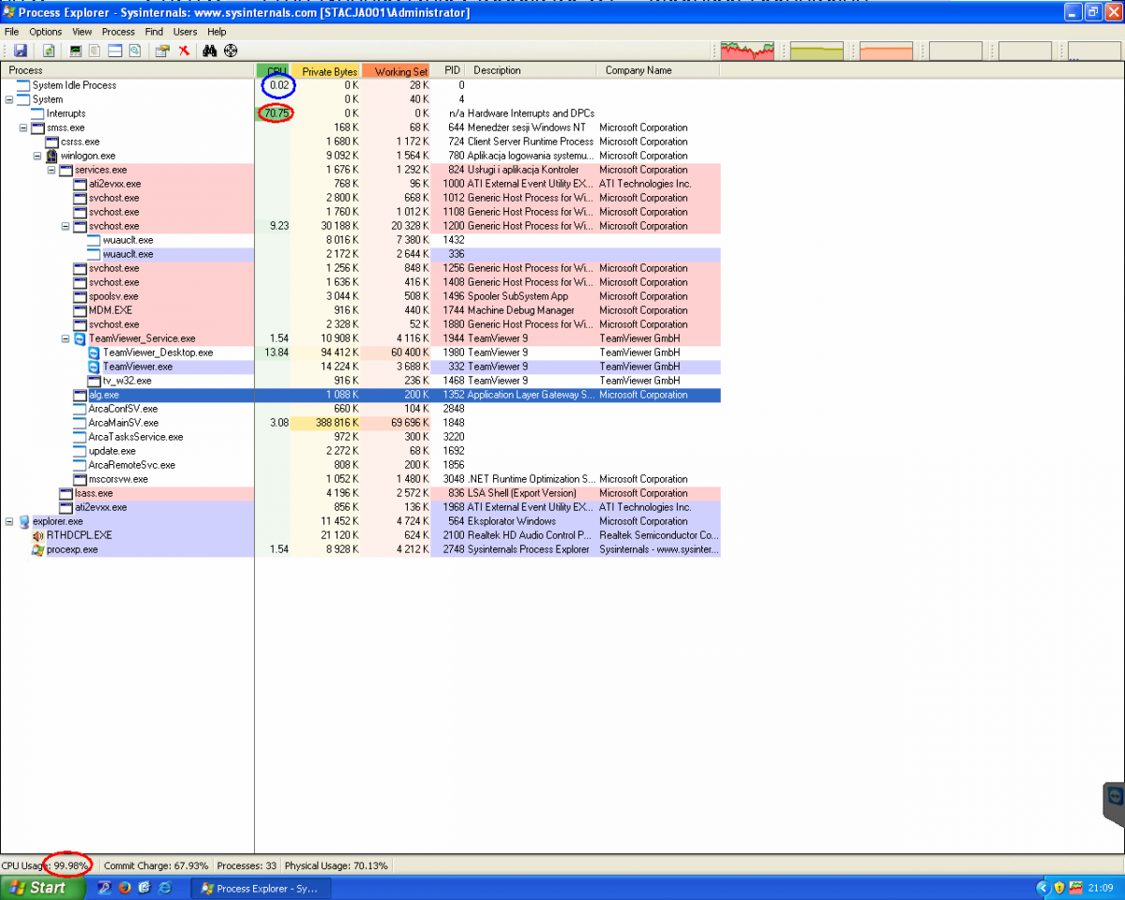Select the spoolsv.exe process
This screenshot has height=900, width=1125.
[112, 296]
